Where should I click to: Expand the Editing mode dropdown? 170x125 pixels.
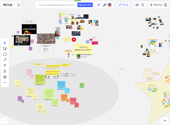tap(125, 5)
